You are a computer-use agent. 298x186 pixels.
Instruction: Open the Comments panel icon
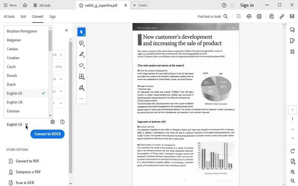[x=292, y=30]
